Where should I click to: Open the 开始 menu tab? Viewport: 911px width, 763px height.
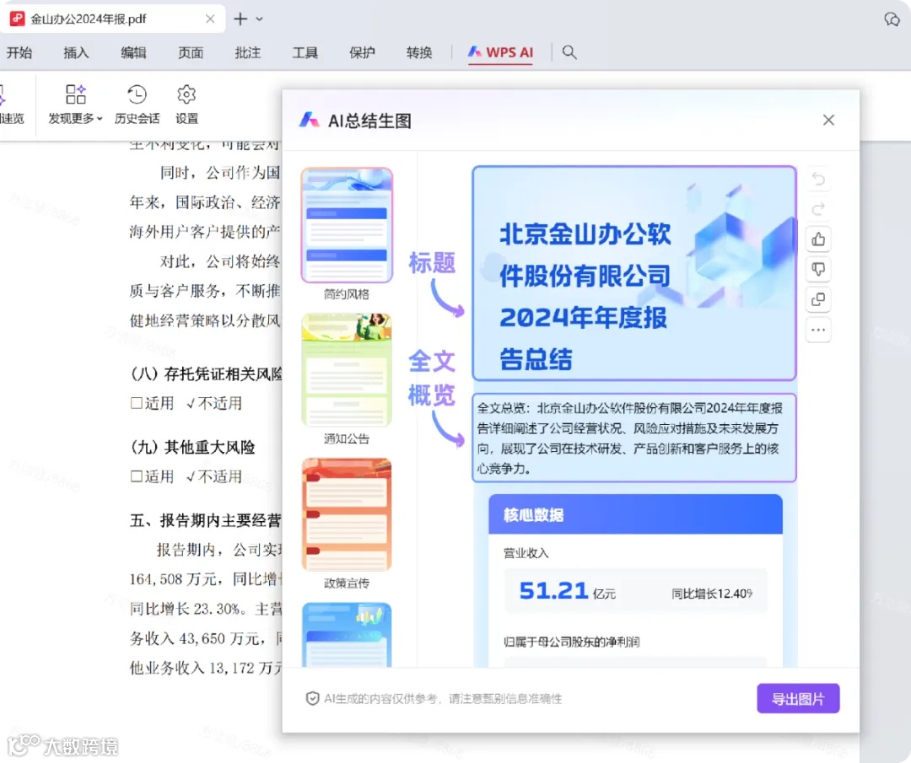19,53
